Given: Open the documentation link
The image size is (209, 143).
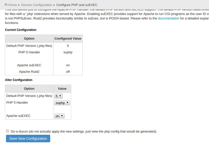Looking at the screenshot, I should click(169, 18).
